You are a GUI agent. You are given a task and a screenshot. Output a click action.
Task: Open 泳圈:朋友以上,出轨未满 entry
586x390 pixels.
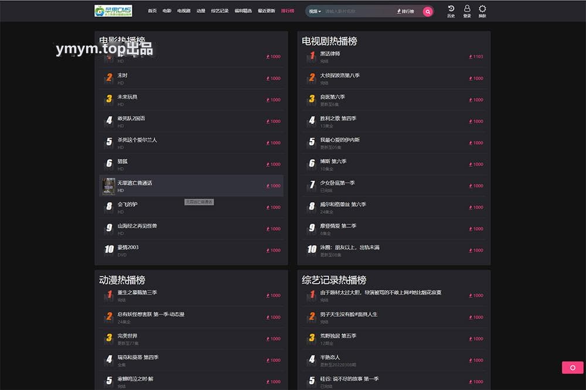tap(350, 247)
